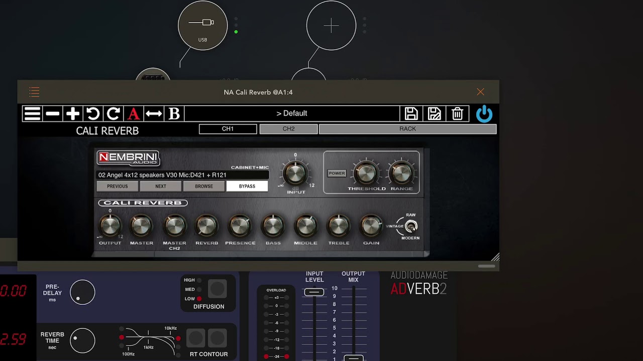Open the Default preset name menu
This screenshot has height=361, width=643.
(x=292, y=113)
